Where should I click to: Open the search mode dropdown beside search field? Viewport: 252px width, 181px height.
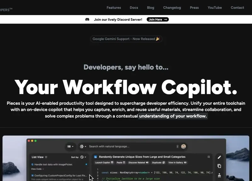tap(83, 146)
